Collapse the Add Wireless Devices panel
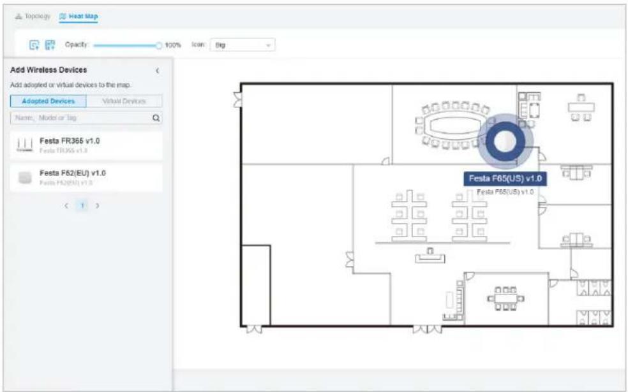The image size is (628, 392). [158, 70]
